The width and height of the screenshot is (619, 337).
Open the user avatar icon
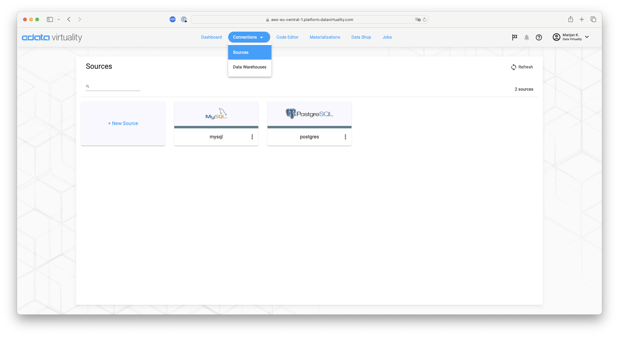[x=556, y=37]
